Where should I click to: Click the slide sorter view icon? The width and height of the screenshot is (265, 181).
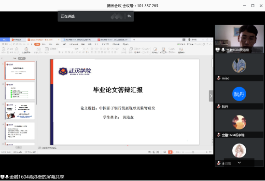157,152
